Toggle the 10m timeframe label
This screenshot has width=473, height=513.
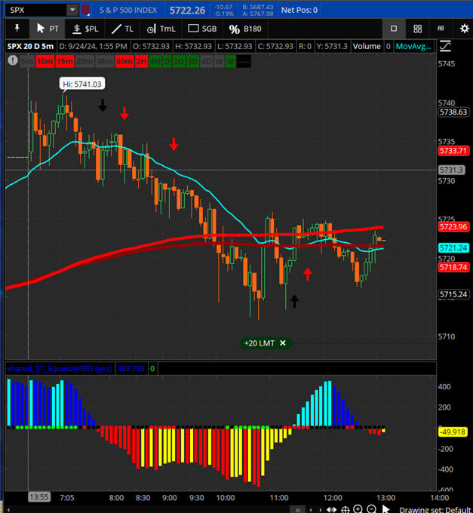click(x=45, y=62)
